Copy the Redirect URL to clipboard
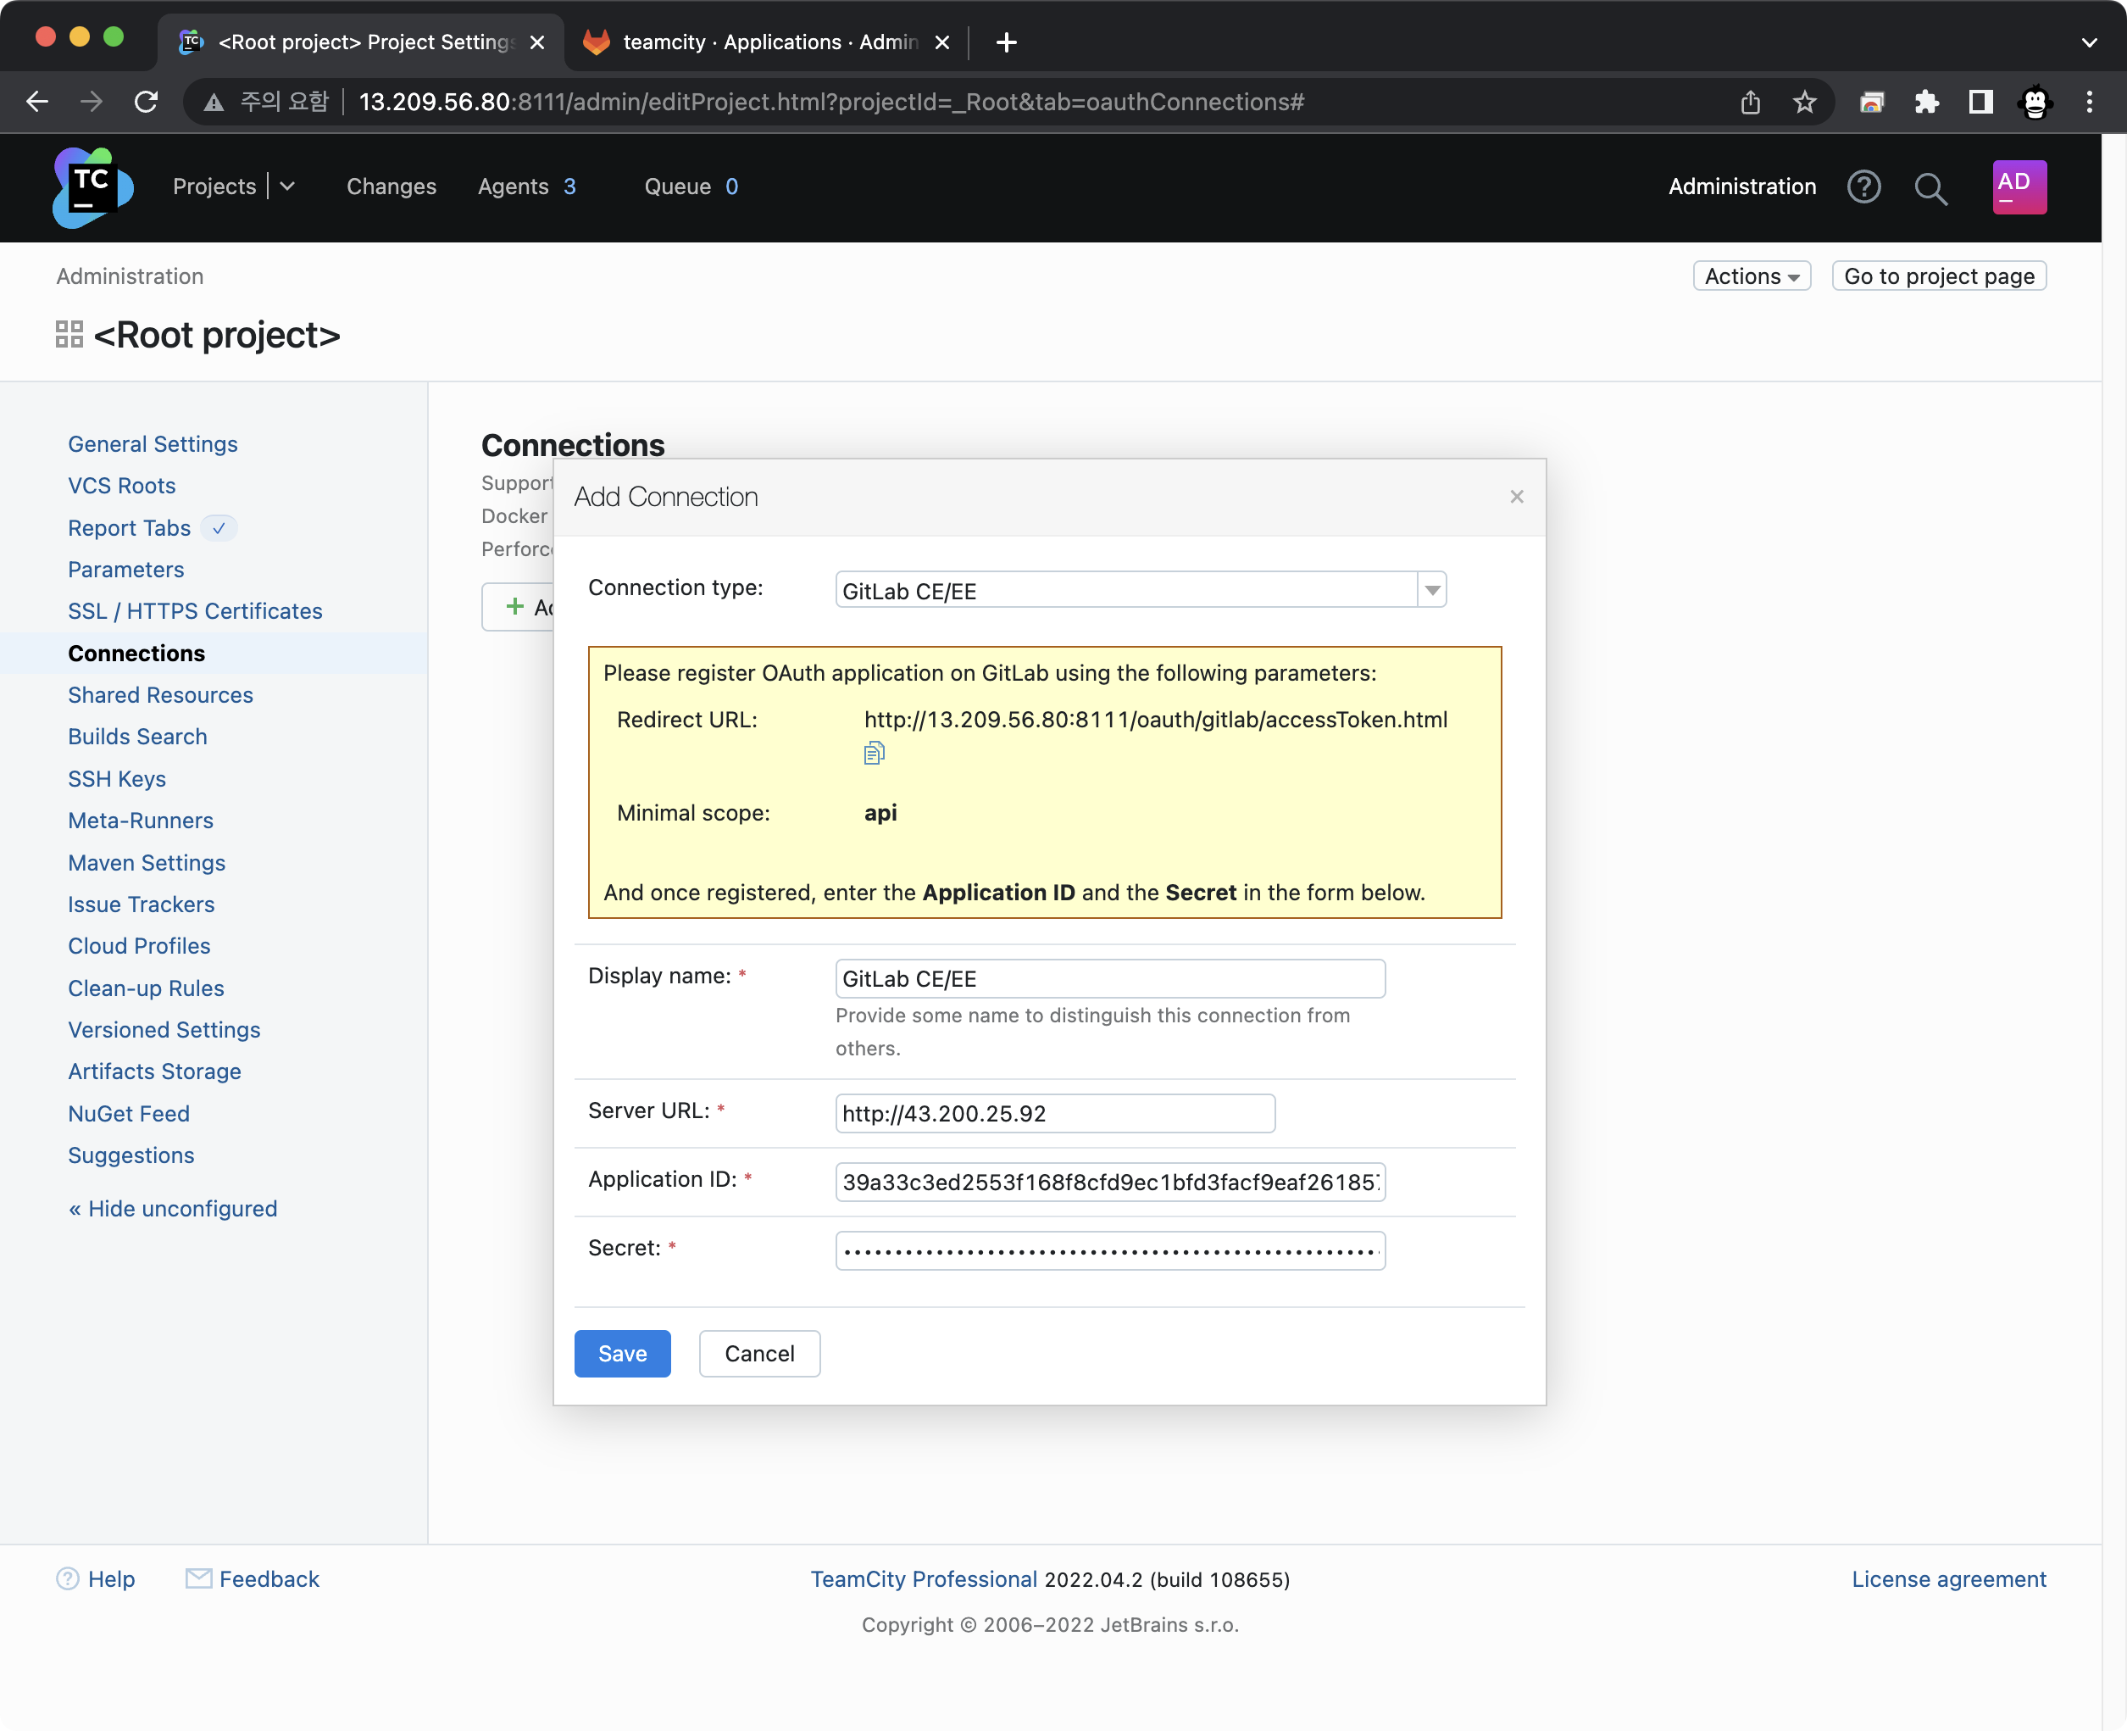The image size is (2127, 1731). click(875, 753)
